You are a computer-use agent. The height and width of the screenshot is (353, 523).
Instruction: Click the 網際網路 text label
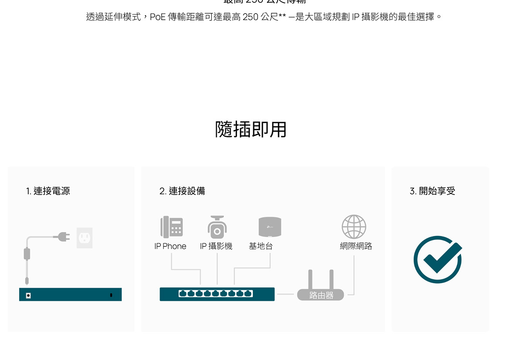coord(356,246)
